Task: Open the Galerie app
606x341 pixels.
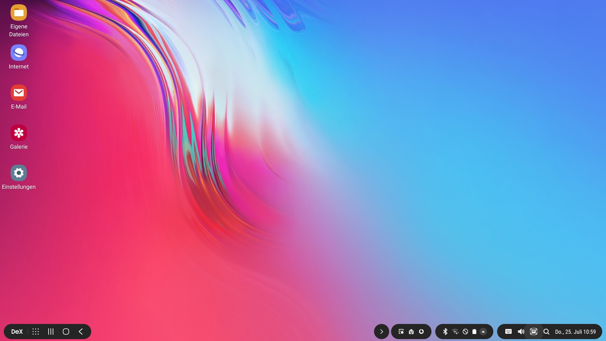Action: tap(19, 133)
